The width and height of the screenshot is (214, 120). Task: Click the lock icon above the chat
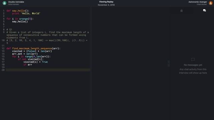pyautogui.click(x=182, y=10)
